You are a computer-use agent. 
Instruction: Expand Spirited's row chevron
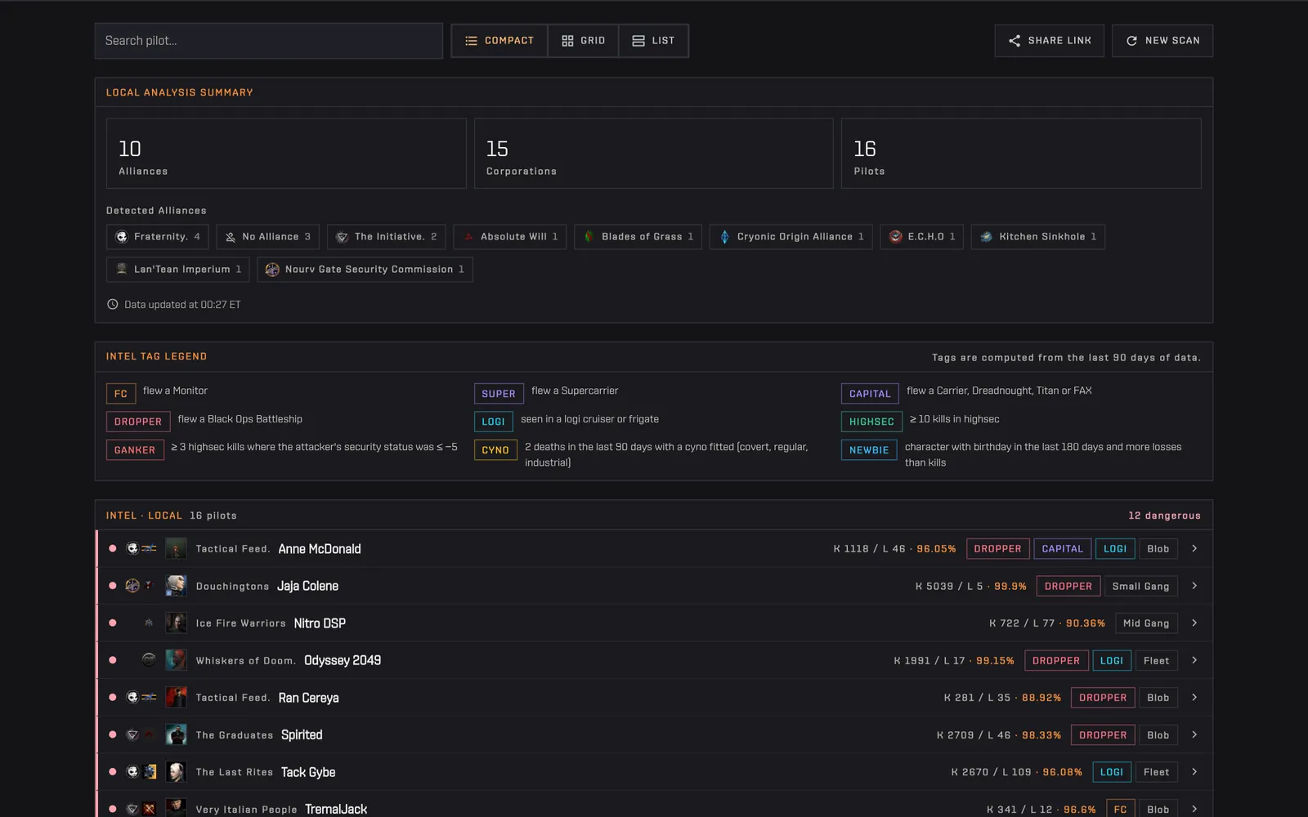1194,735
